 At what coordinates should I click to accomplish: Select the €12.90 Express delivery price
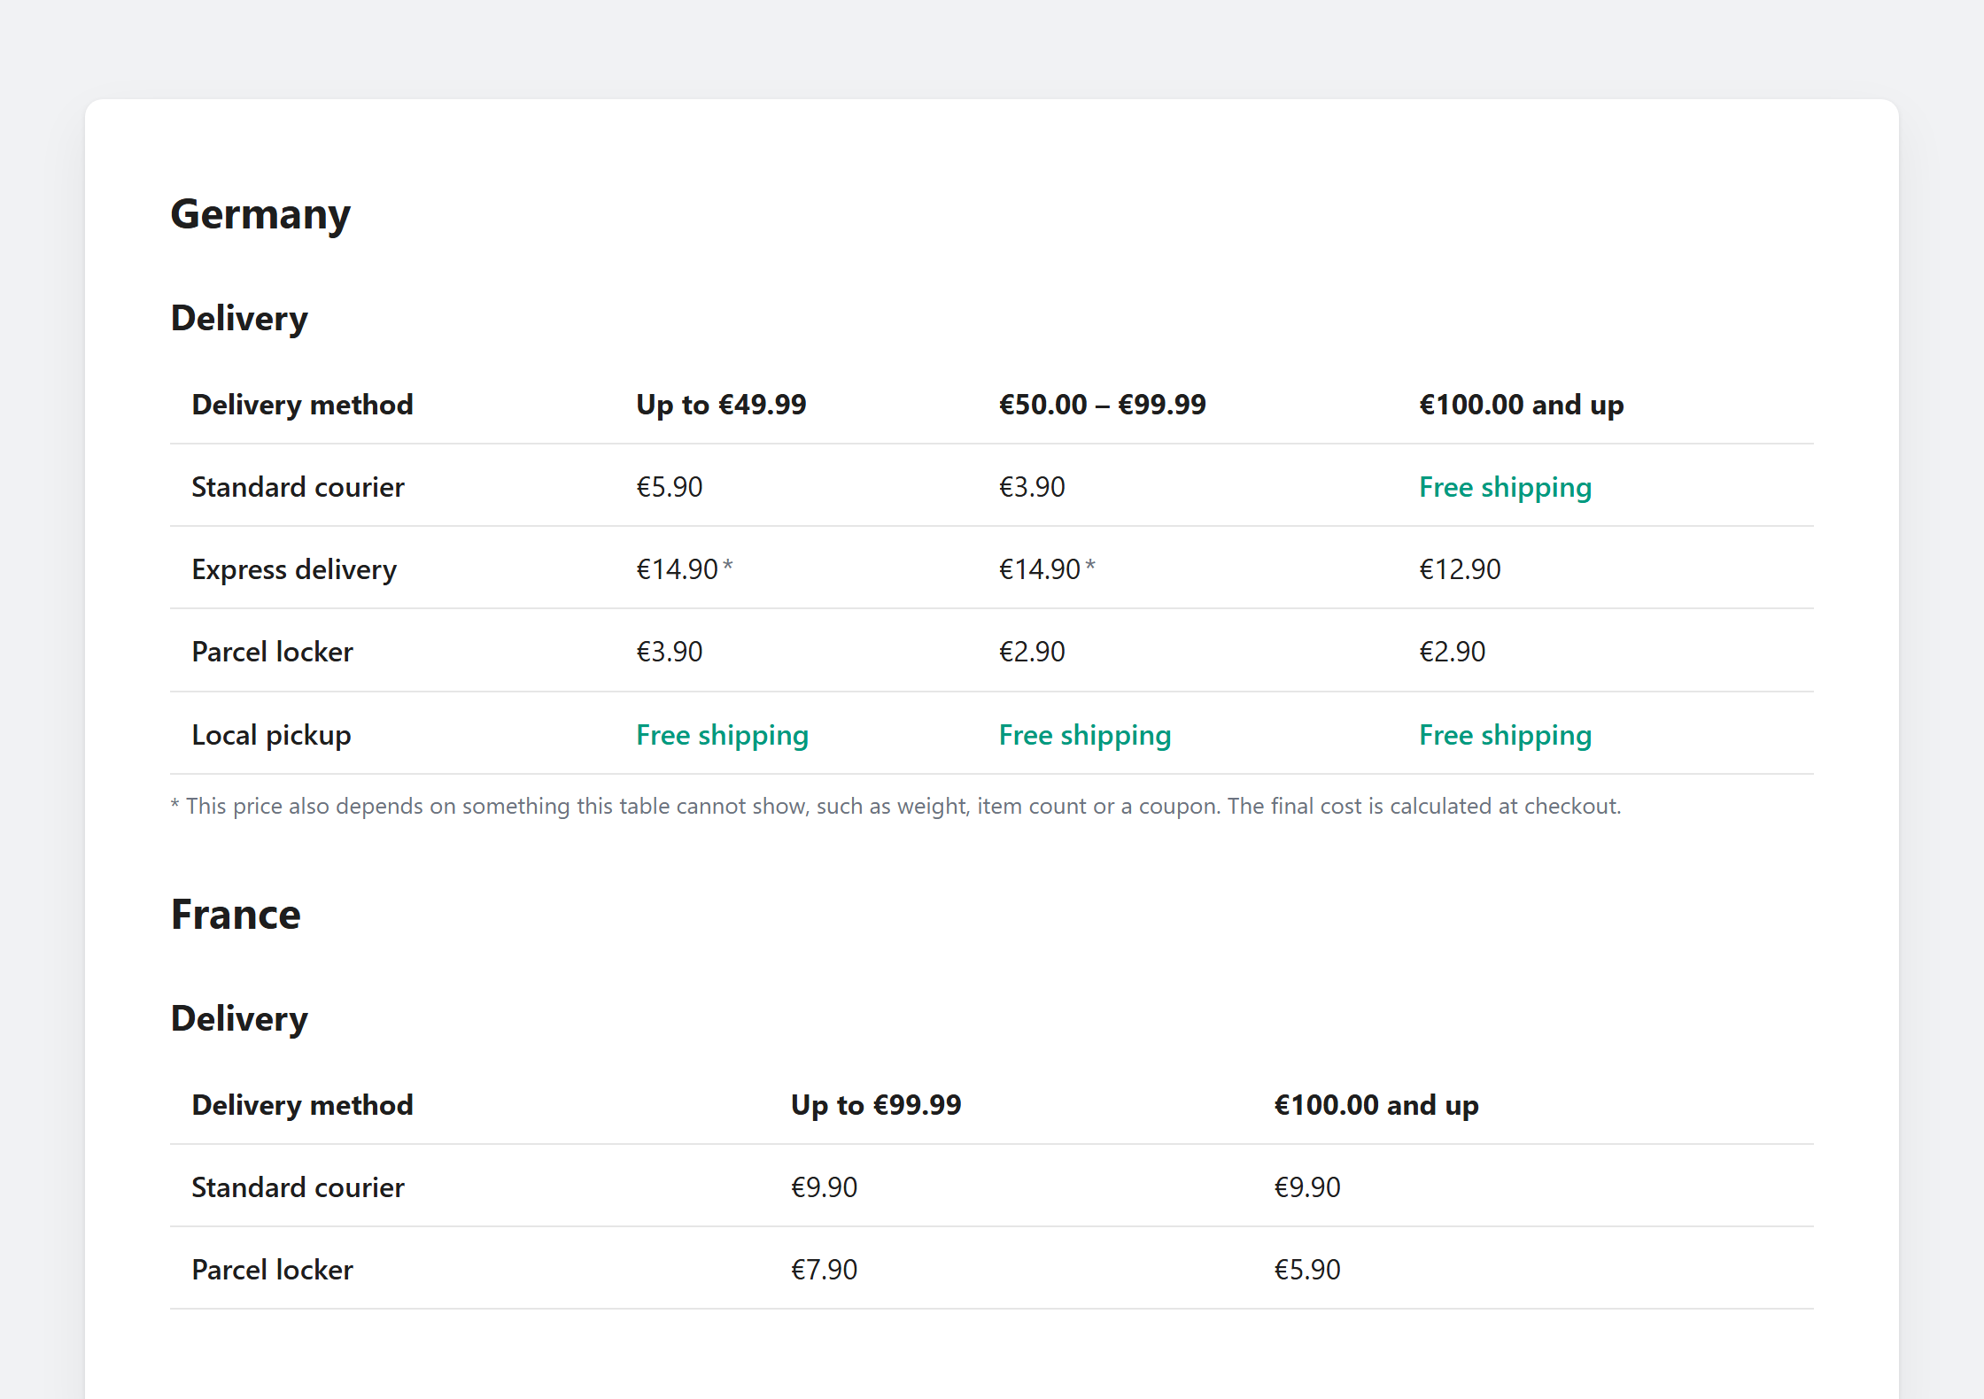click(1460, 569)
